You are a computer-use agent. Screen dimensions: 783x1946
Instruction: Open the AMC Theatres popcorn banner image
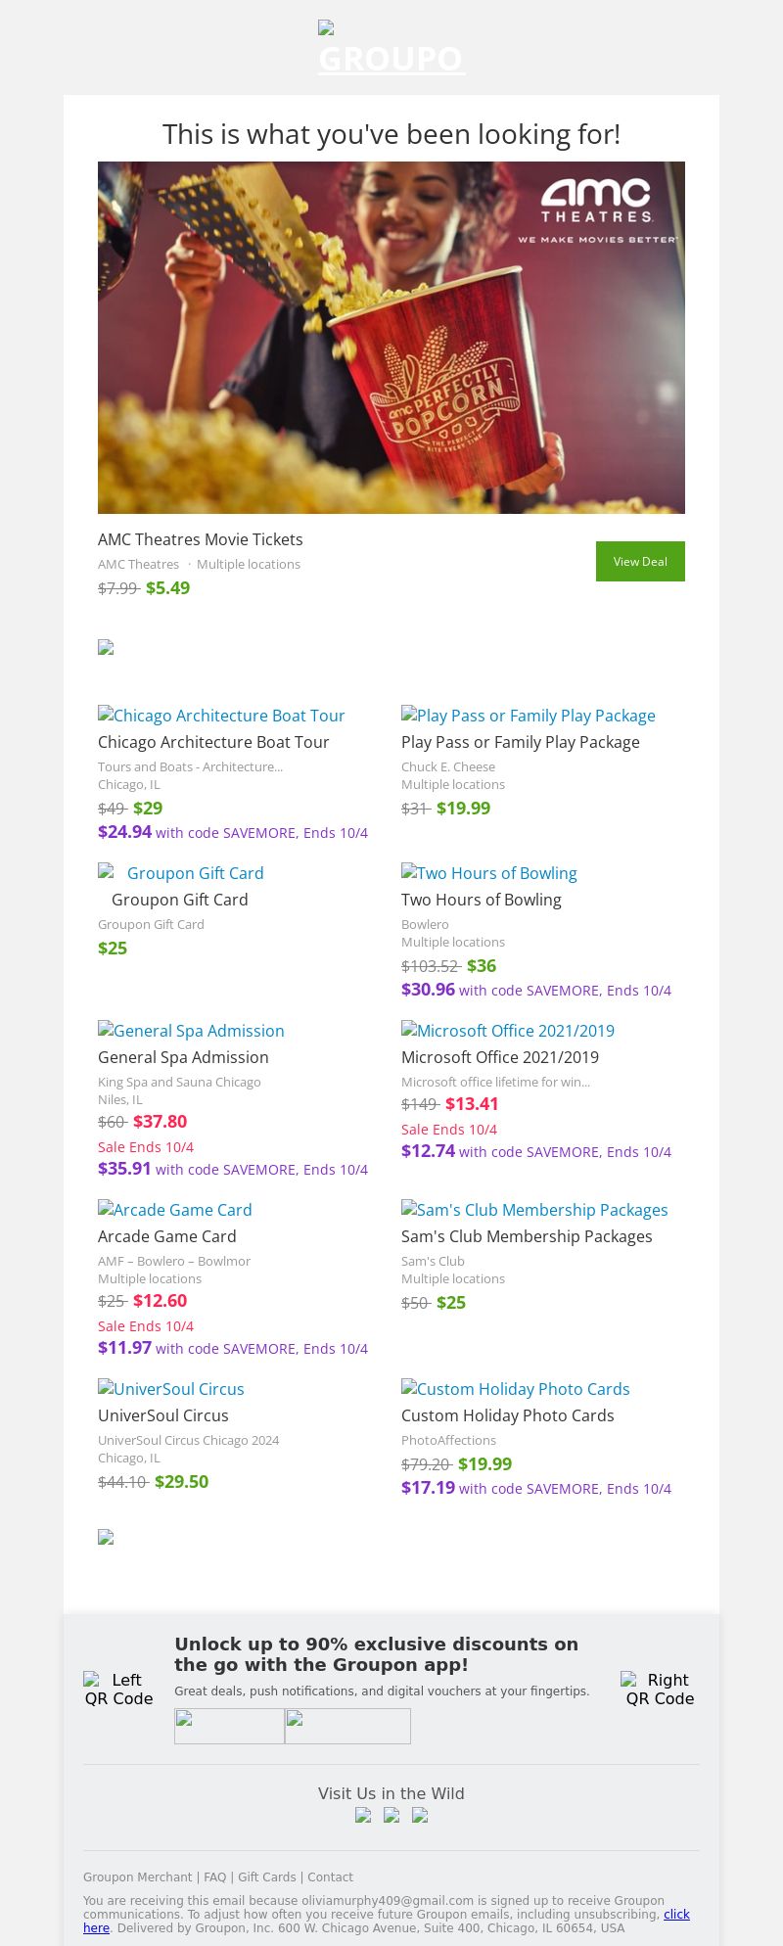pos(391,338)
